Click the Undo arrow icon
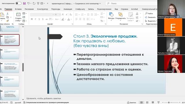Image resolution: width=185 pixels, height=104 pixels. [x=28, y=3]
